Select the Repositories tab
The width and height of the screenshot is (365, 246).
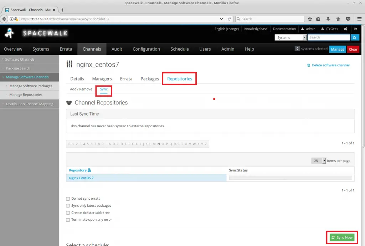[x=180, y=79]
